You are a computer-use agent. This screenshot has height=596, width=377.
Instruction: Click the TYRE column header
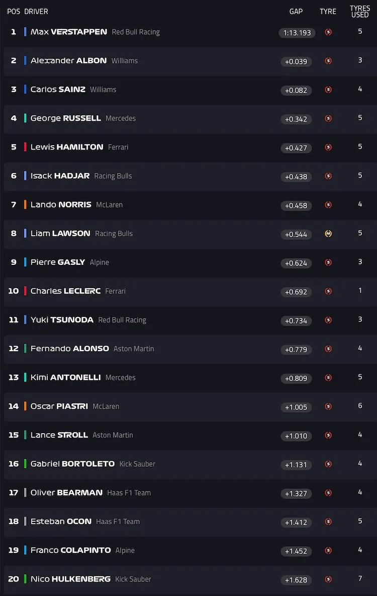(328, 12)
